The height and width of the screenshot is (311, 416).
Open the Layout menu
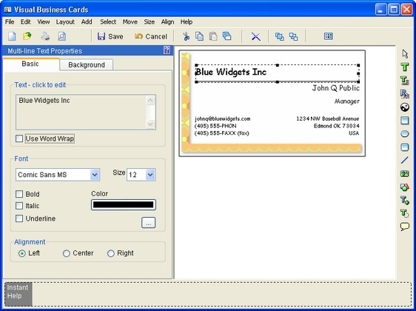(x=65, y=22)
